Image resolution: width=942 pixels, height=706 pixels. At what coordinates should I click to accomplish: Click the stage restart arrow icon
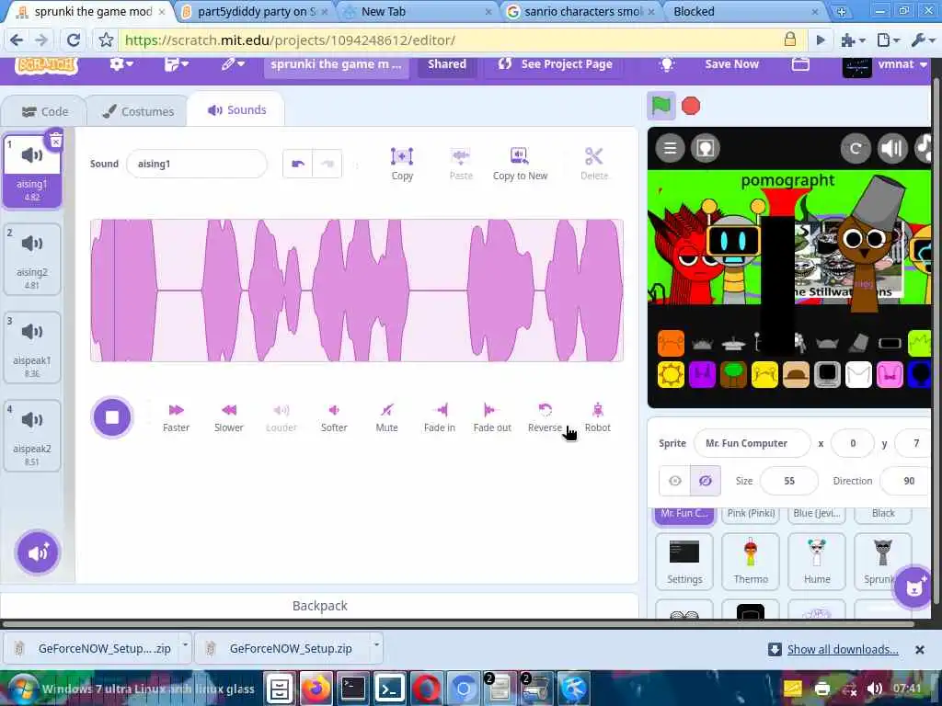(x=856, y=148)
